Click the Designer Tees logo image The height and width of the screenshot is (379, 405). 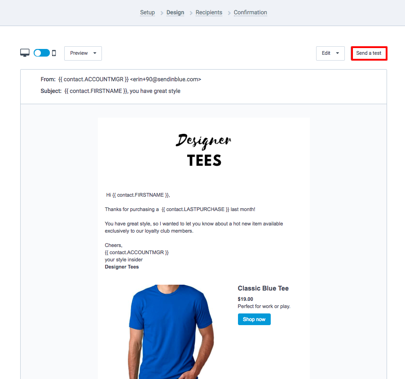click(x=204, y=150)
